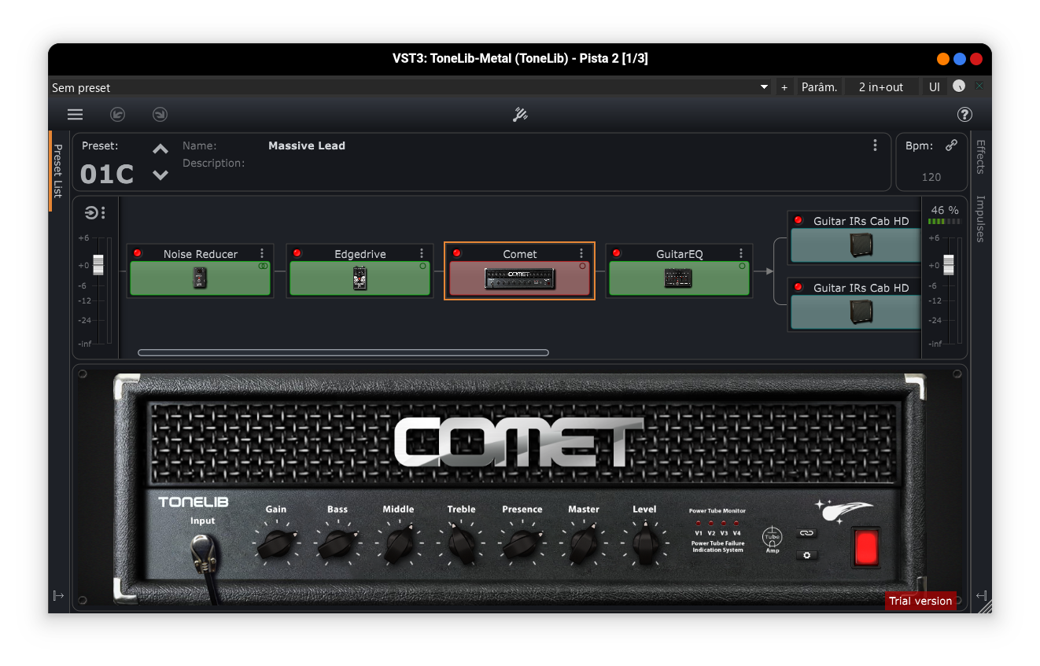Screen dimensions: 1040x666
Task: Click the Bpm link sync icon
Action: (951, 145)
